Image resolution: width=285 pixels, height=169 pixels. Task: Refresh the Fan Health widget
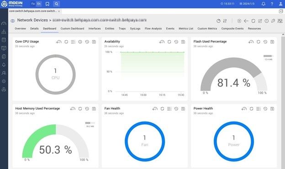tap(162, 109)
